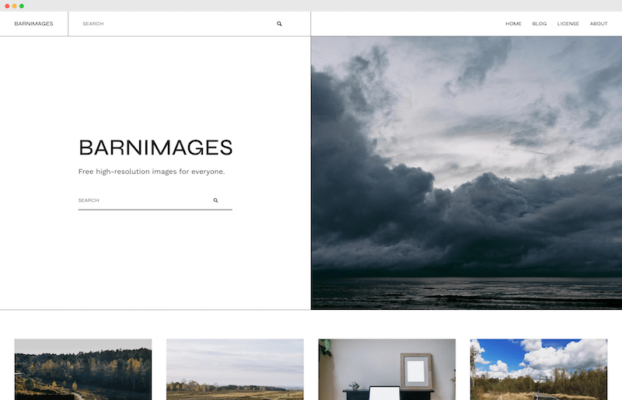Click the large BARNIMAGES hero heading
This screenshot has height=400, width=622.
tap(155, 148)
